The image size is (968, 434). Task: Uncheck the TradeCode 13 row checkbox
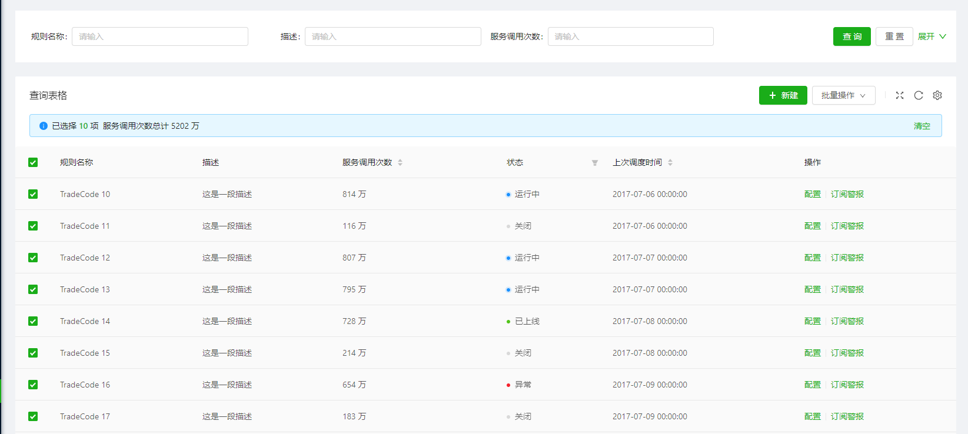(x=33, y=289)
